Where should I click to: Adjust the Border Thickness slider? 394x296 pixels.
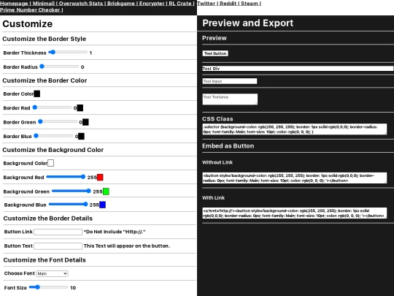(x=68, y=53)
